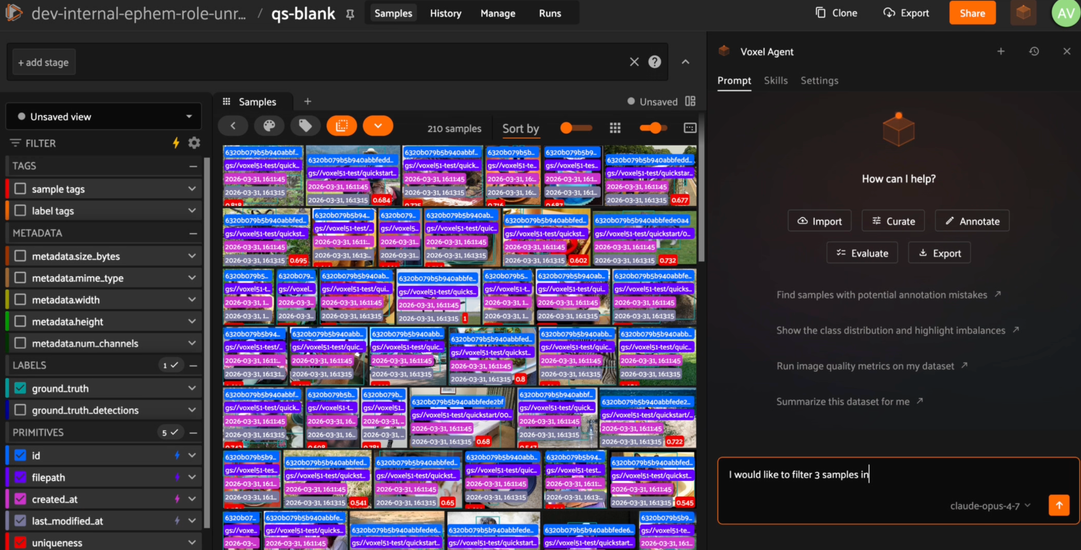Click the FiftyOne logo icon
Image resolution: width=1081 pixels, height=550 pixels.
click(x=13, y=13)
